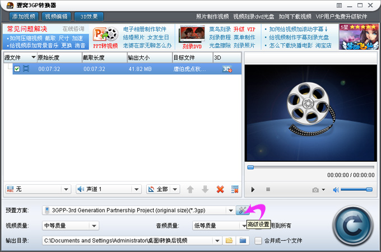
Task: Click the preview video area
Action: coord(311,113)
